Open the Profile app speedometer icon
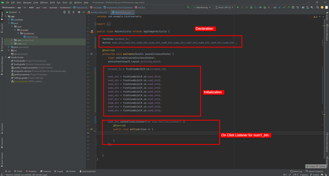 click(260, 7)
